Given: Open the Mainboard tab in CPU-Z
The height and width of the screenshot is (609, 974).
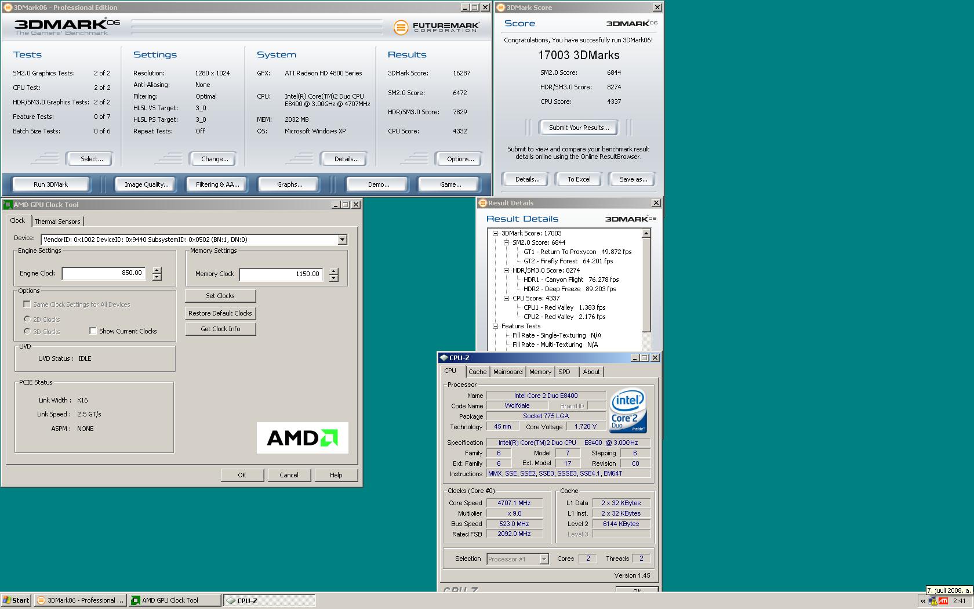Looking at the screenshot, I should click(508, 372).
